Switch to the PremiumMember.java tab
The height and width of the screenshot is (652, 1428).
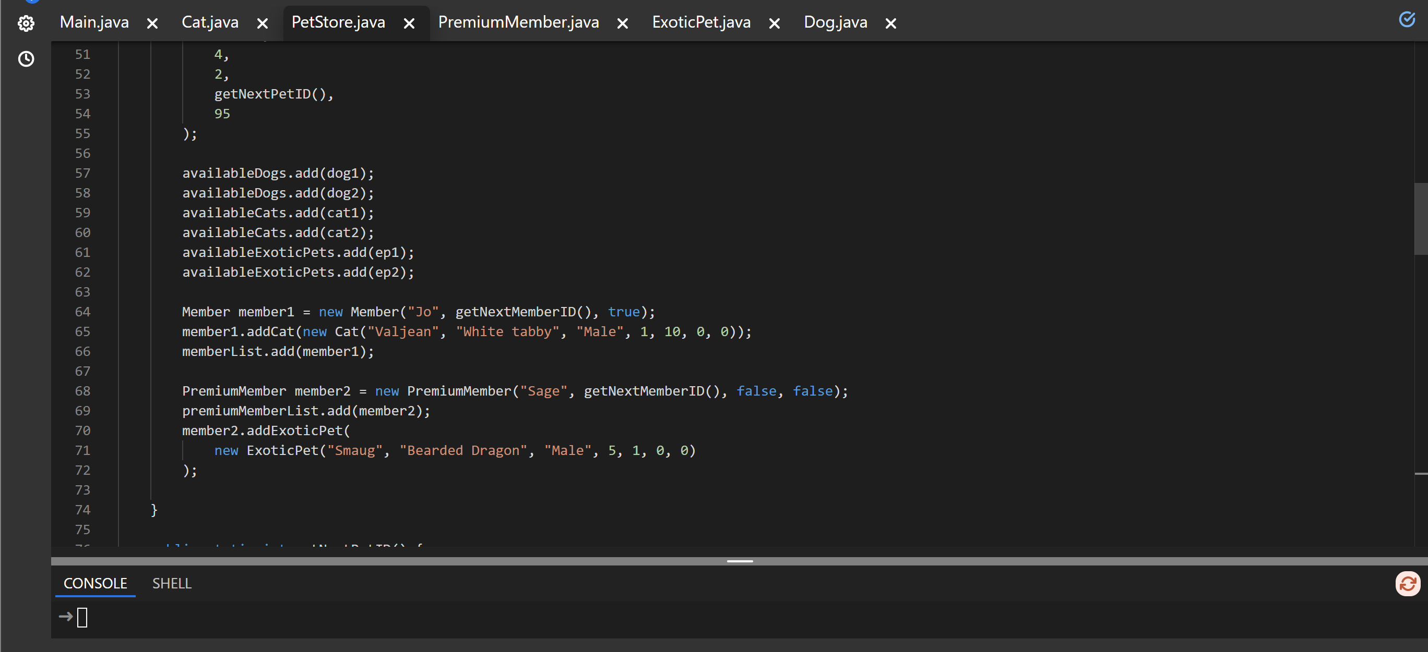[518, 22]
